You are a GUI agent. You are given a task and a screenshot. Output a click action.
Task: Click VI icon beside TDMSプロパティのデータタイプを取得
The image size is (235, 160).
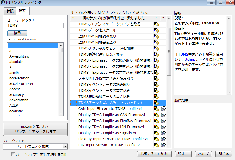156,24
